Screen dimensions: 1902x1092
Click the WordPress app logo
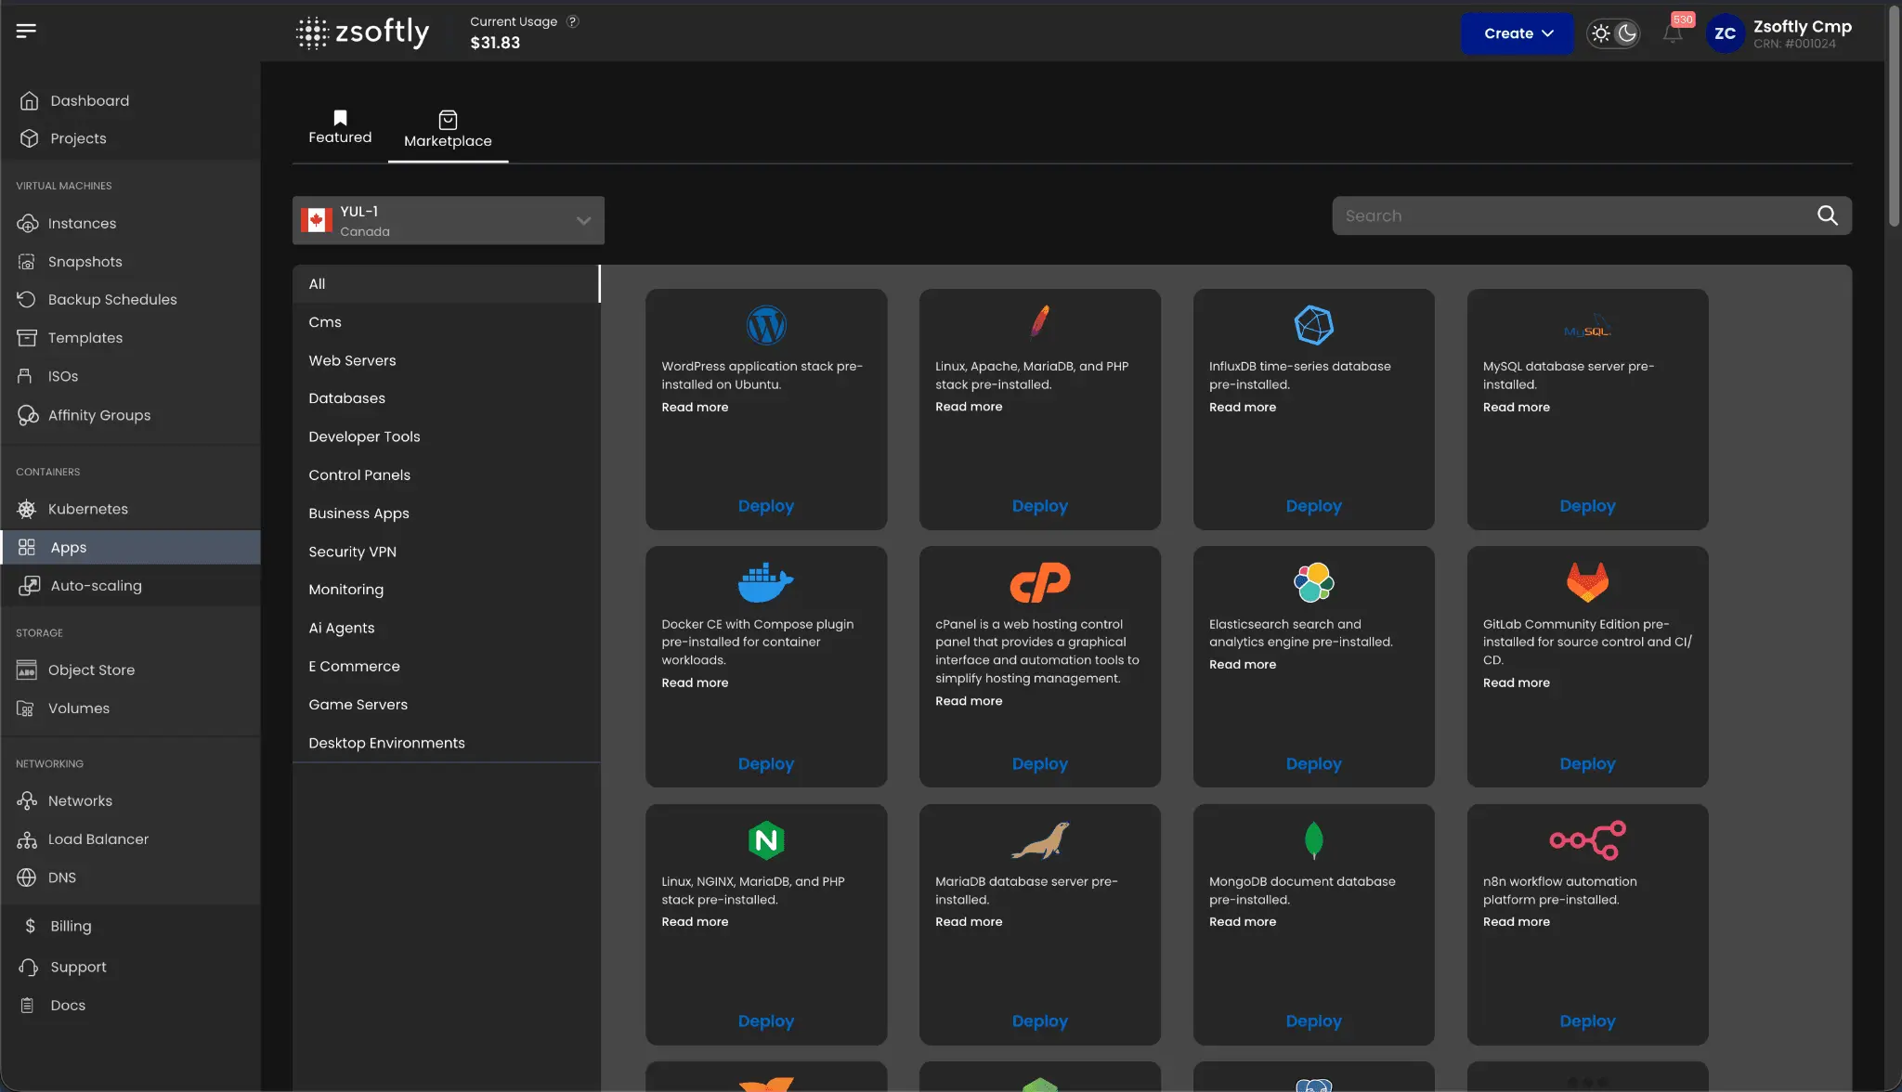(x=766, y=325)
